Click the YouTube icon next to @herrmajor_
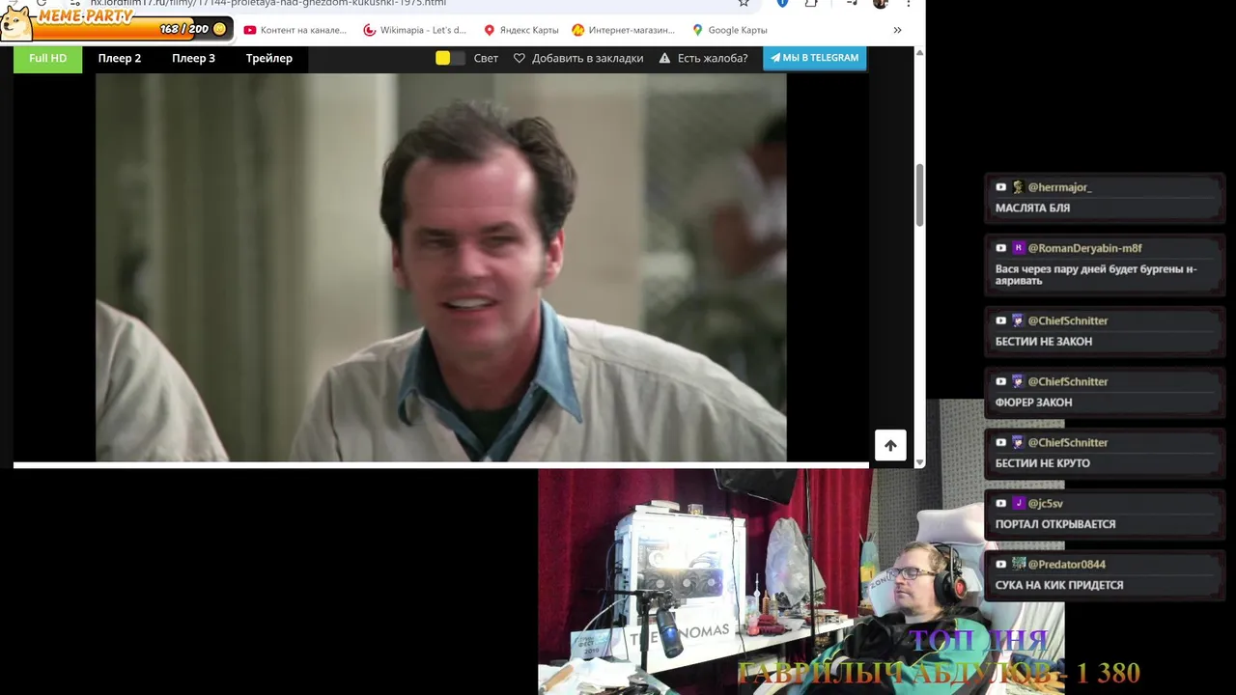This screenshot has height=695, width=1236. pyautogui.click(x=1000, y=187)
